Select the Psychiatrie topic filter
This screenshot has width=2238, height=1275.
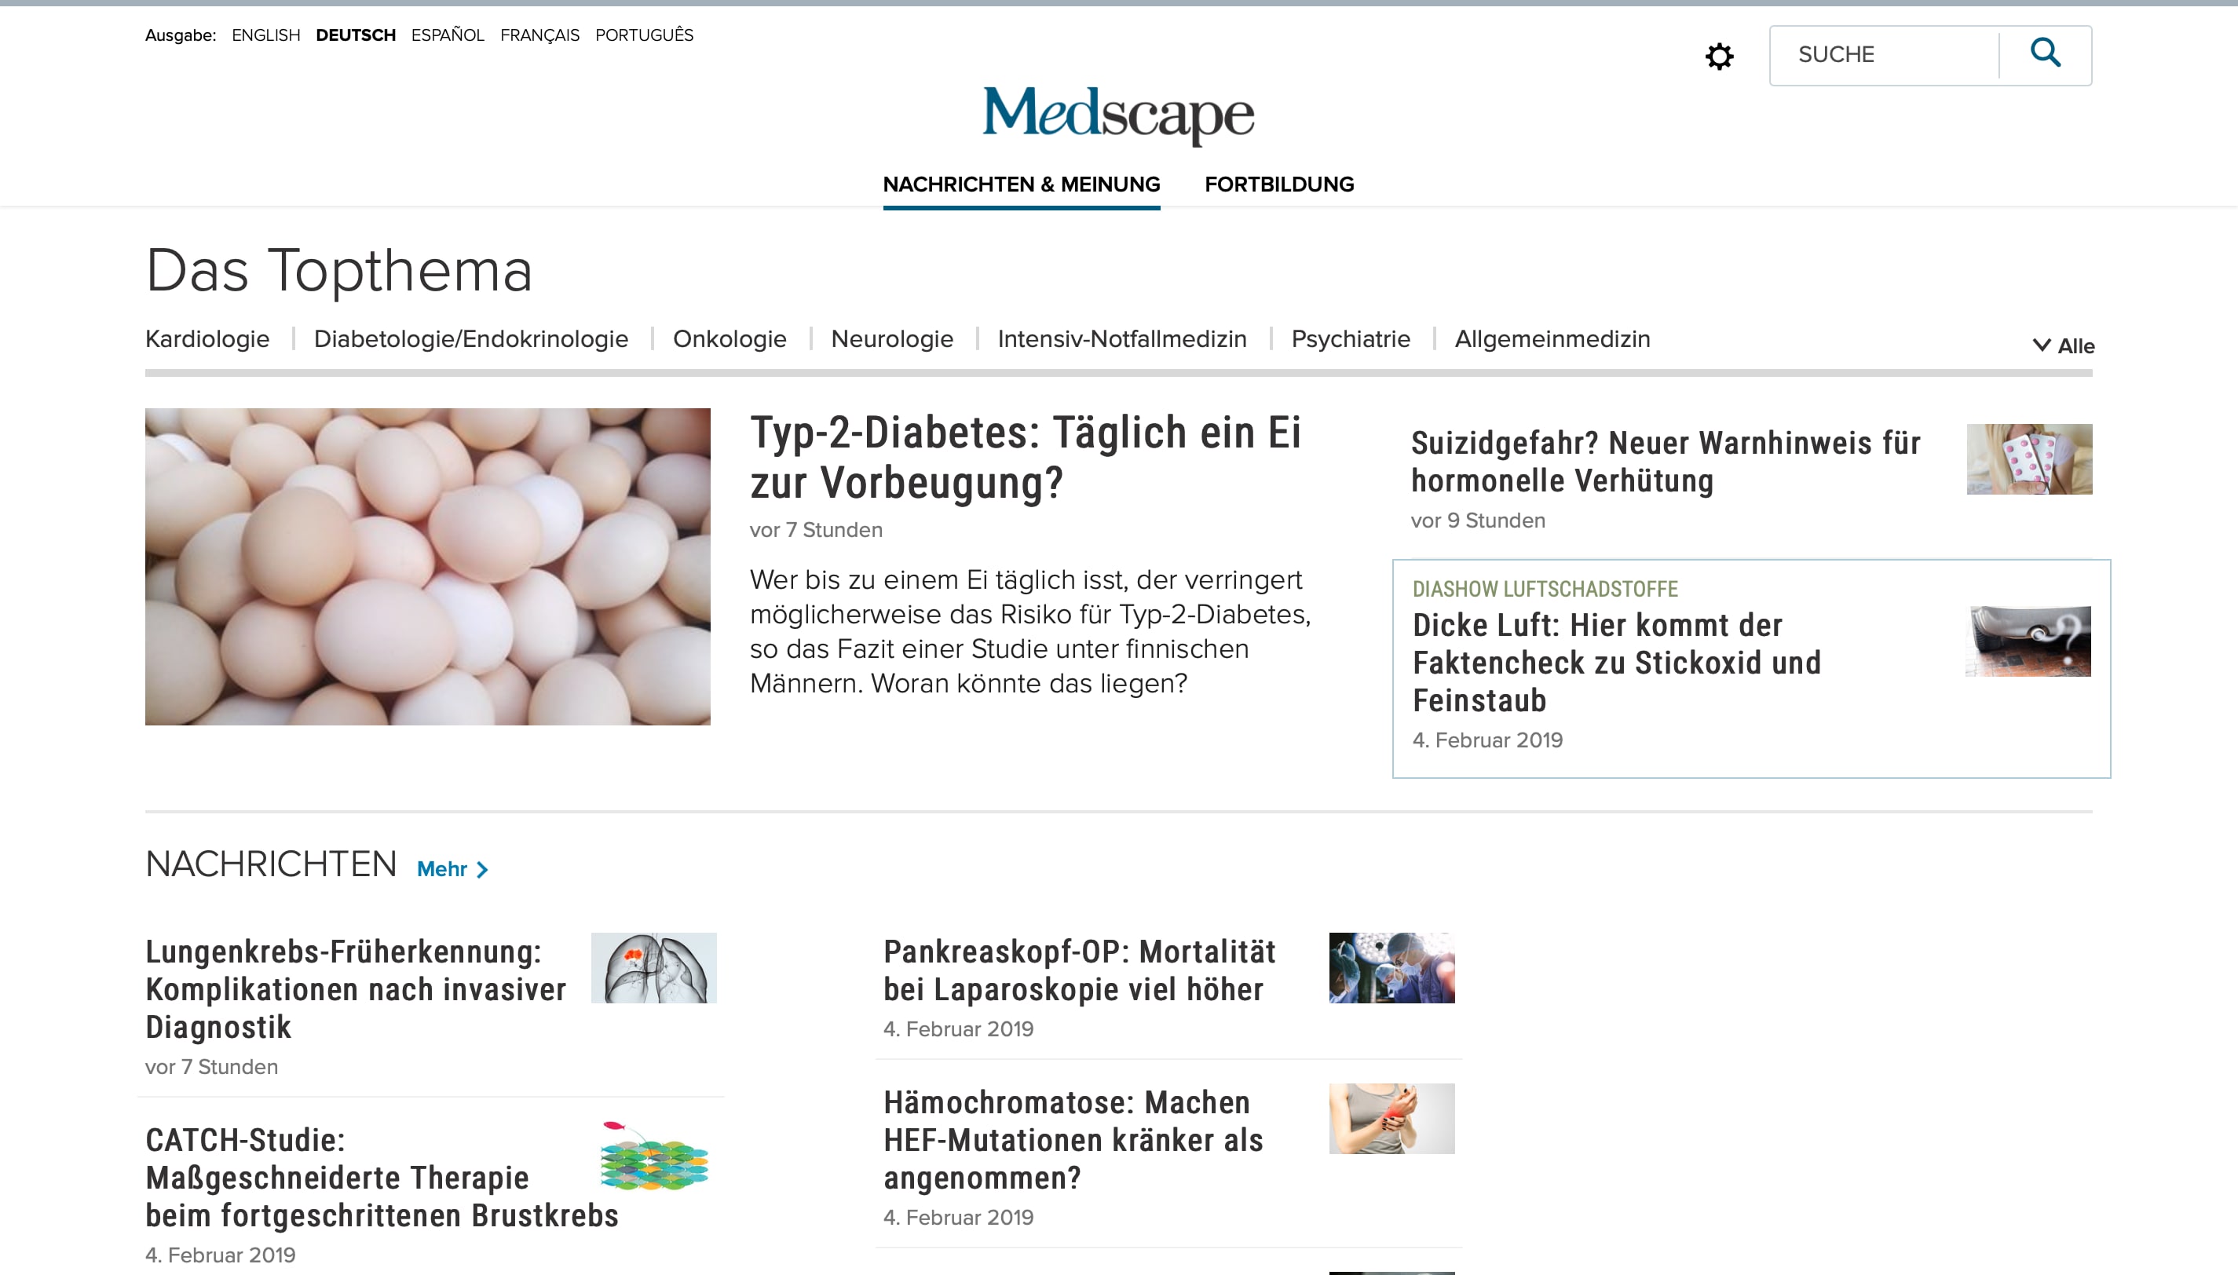tap(1350, 339)
